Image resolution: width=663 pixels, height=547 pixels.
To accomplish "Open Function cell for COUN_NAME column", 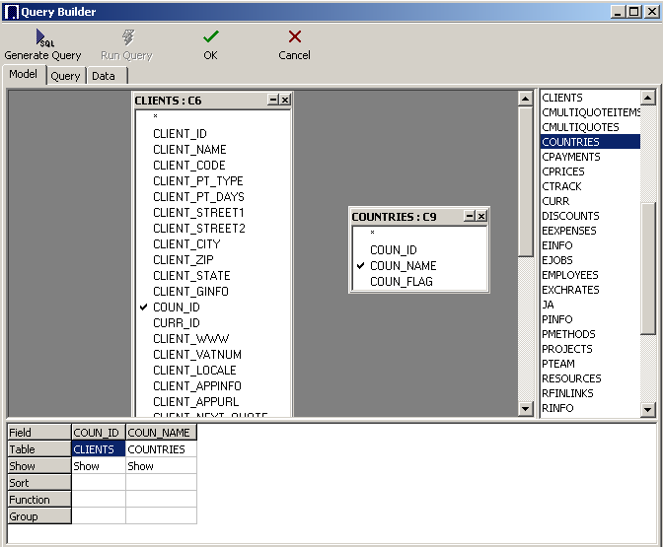I will [x=161, y=500].
